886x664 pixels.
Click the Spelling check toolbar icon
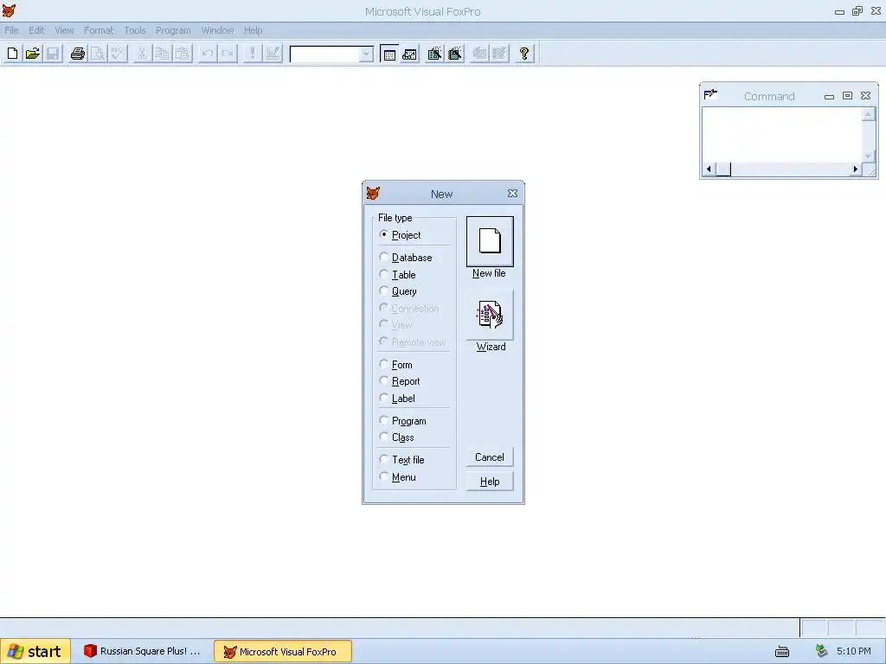pos(118,54)
